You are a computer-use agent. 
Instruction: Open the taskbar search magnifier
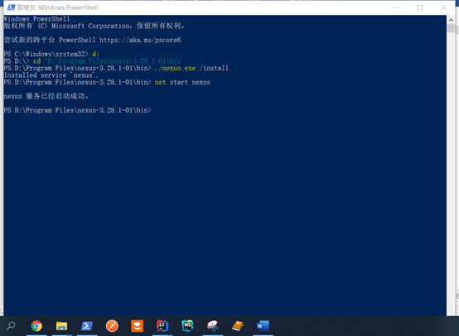(11, 325)
